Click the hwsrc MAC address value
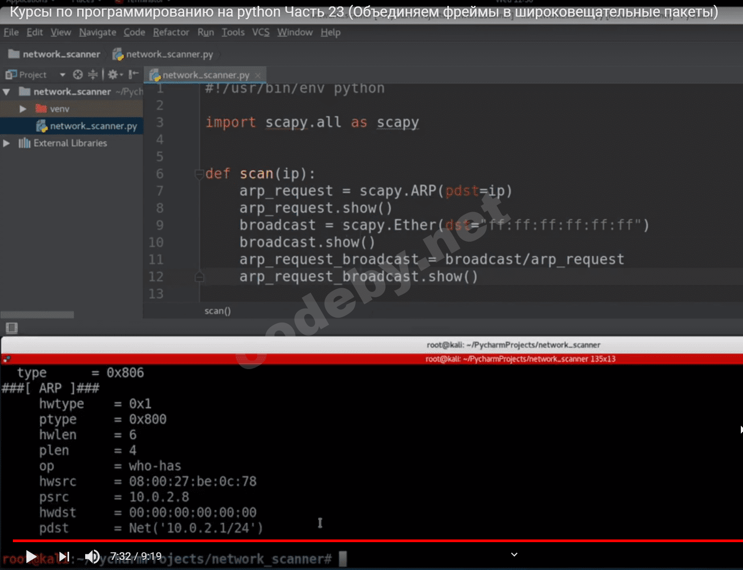Screen dimensions: 743x570 [193, 482]
